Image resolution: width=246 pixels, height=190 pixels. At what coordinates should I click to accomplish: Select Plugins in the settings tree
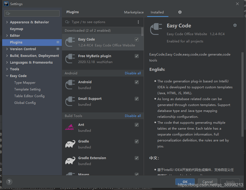[32, 42]
